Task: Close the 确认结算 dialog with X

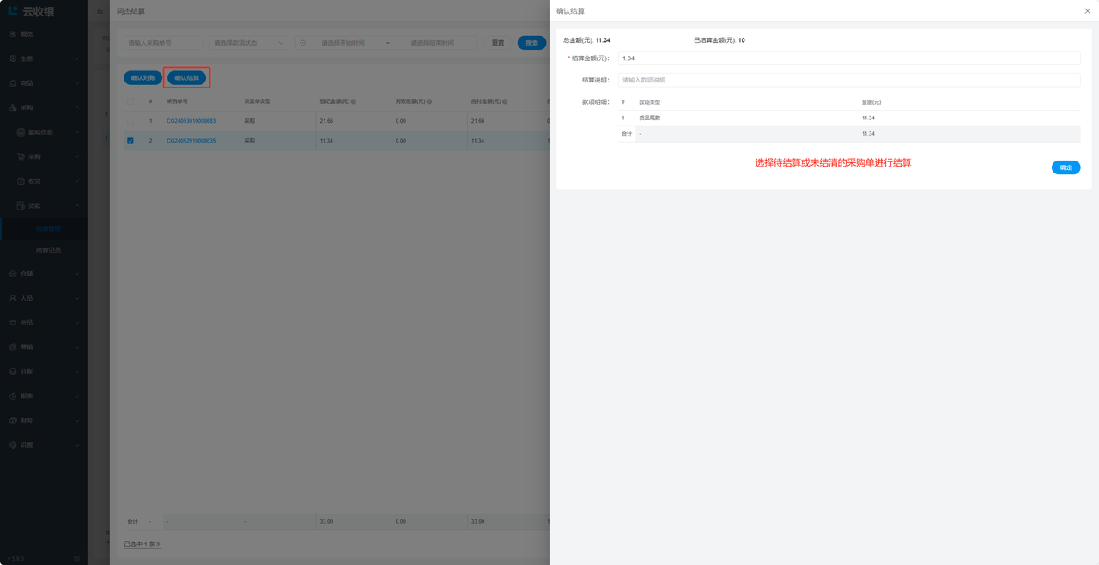Action: coord(1088,11)
